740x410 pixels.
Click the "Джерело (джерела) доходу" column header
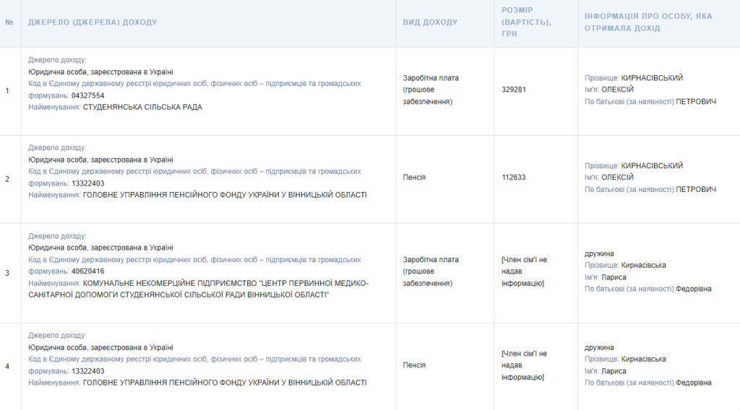(x=92, y=22)
